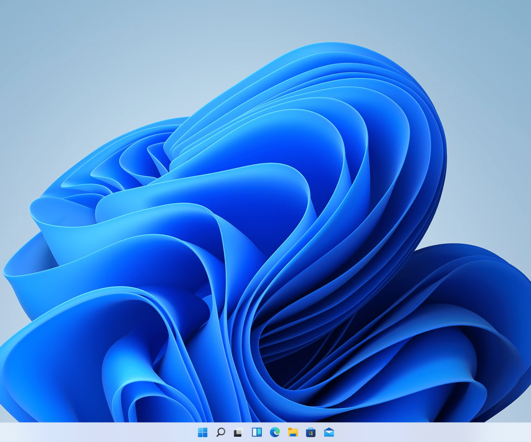Show the Widgets panel
Screen dimensions: 531x442
click(x=257, y=432)
